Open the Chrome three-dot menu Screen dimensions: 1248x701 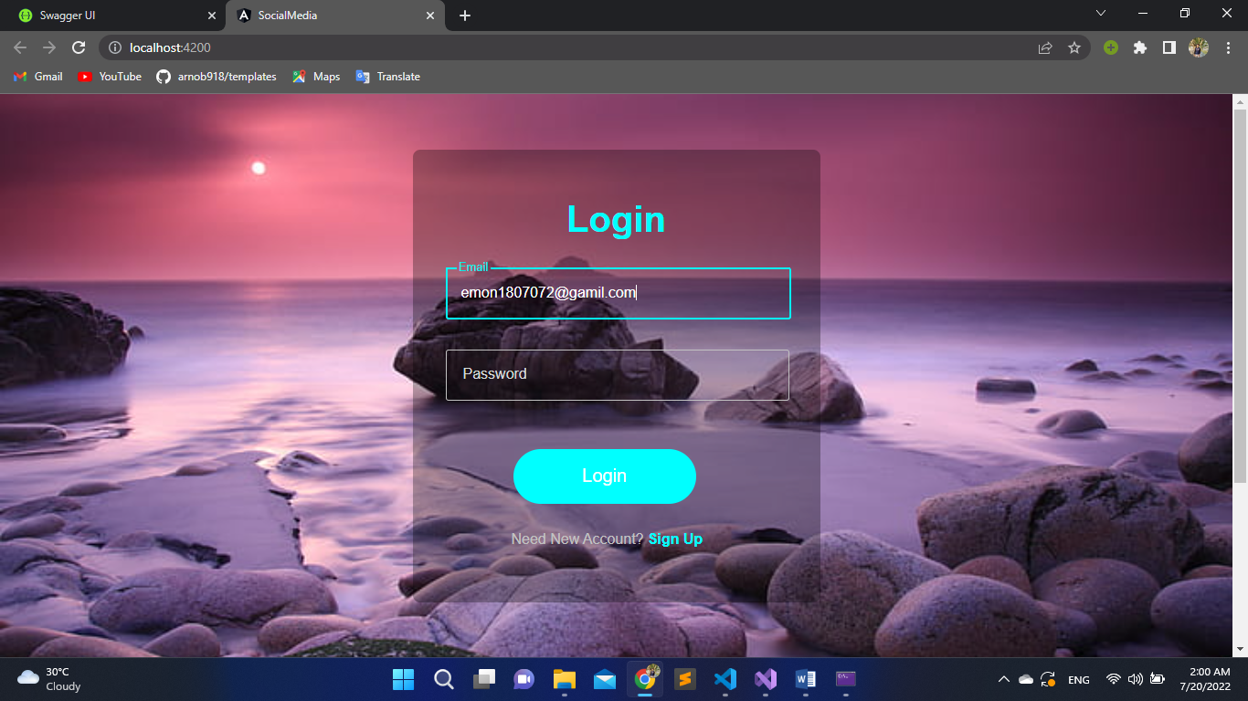pos(1228,47)
